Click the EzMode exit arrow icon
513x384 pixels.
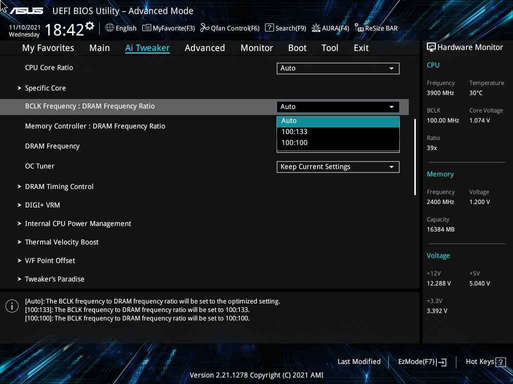(x=442, y=362)
